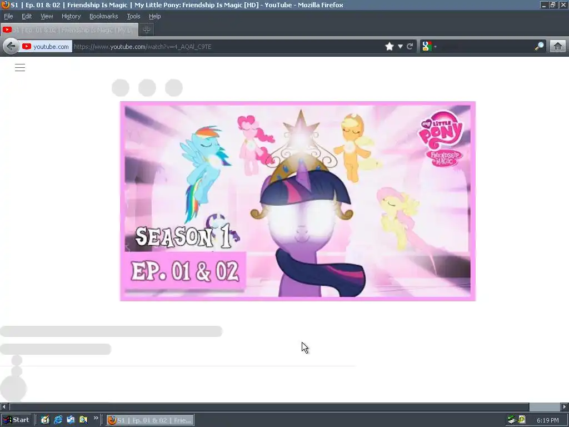
Task: Open the Help menu
Action: [154, 16]
